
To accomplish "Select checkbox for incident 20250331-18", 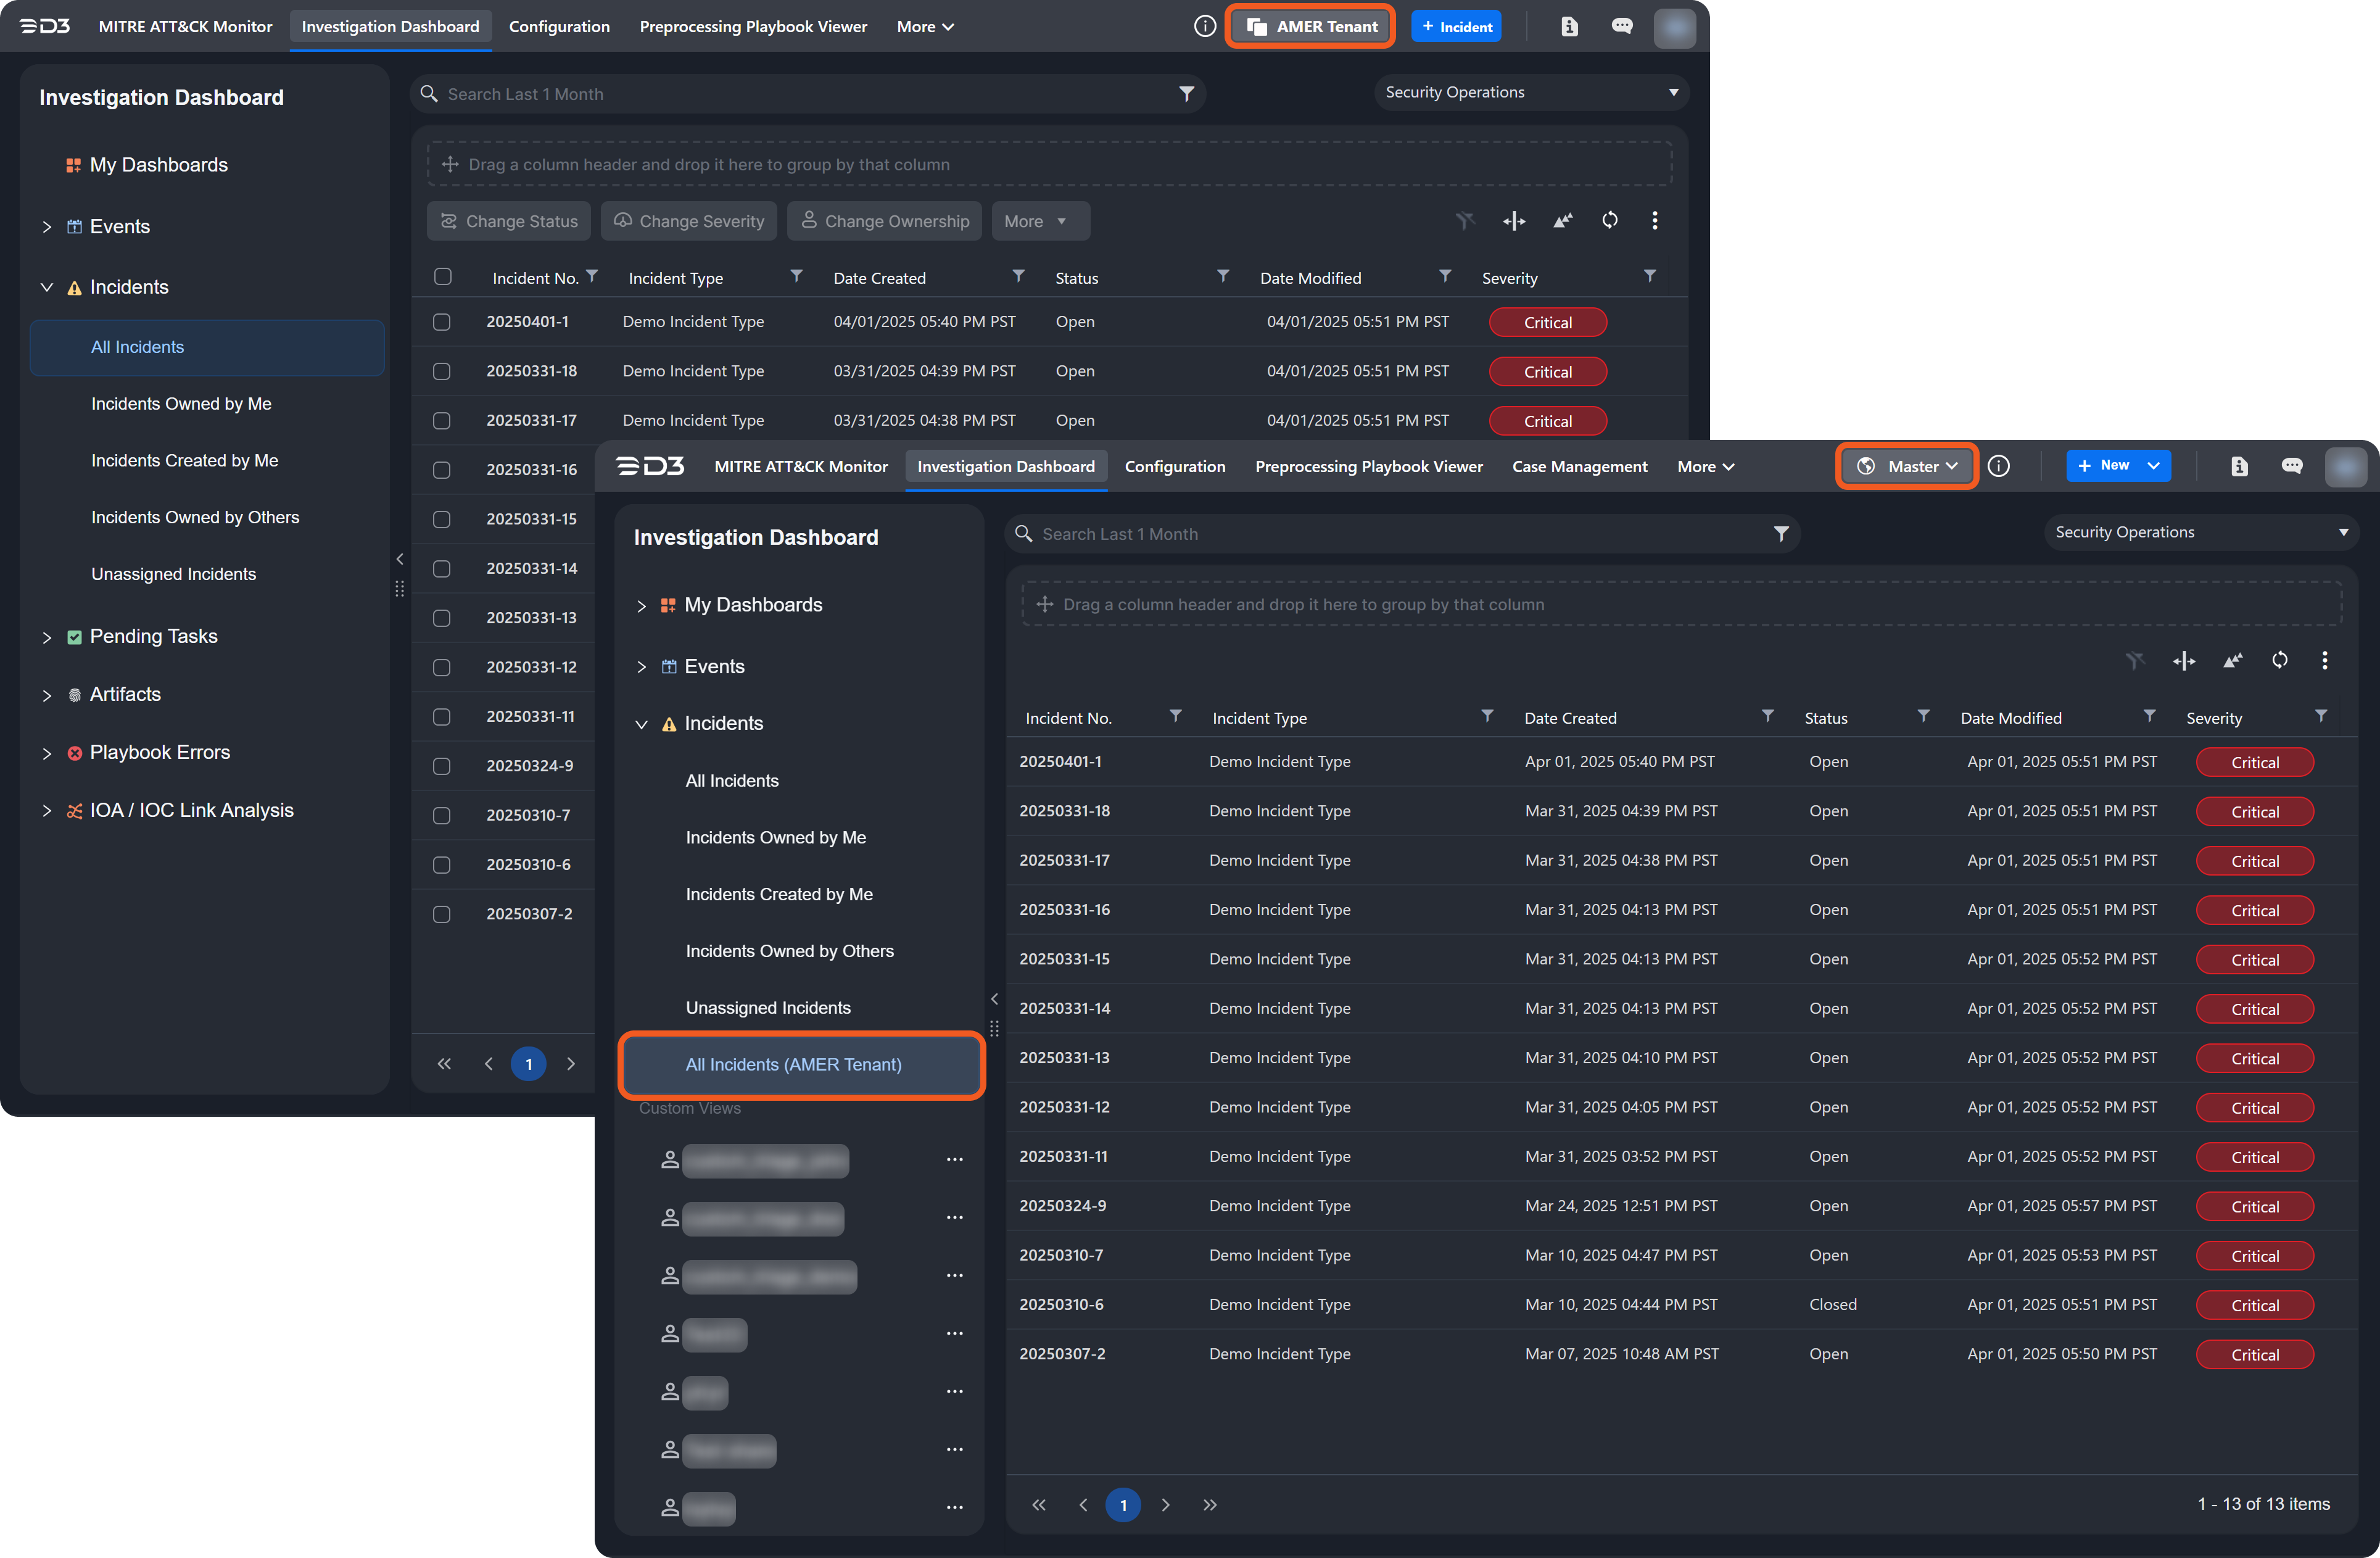I will click(441, 371).
